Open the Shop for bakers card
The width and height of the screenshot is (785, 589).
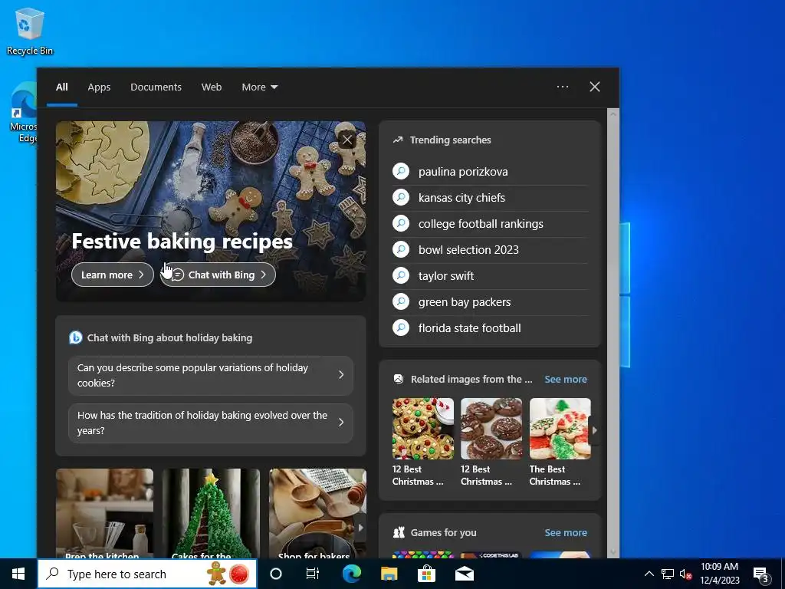(x=317, y=513)
